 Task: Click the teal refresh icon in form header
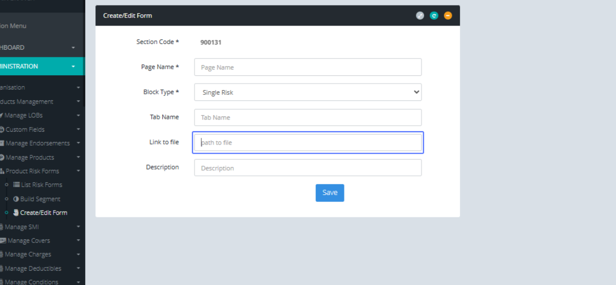(434, 16)
